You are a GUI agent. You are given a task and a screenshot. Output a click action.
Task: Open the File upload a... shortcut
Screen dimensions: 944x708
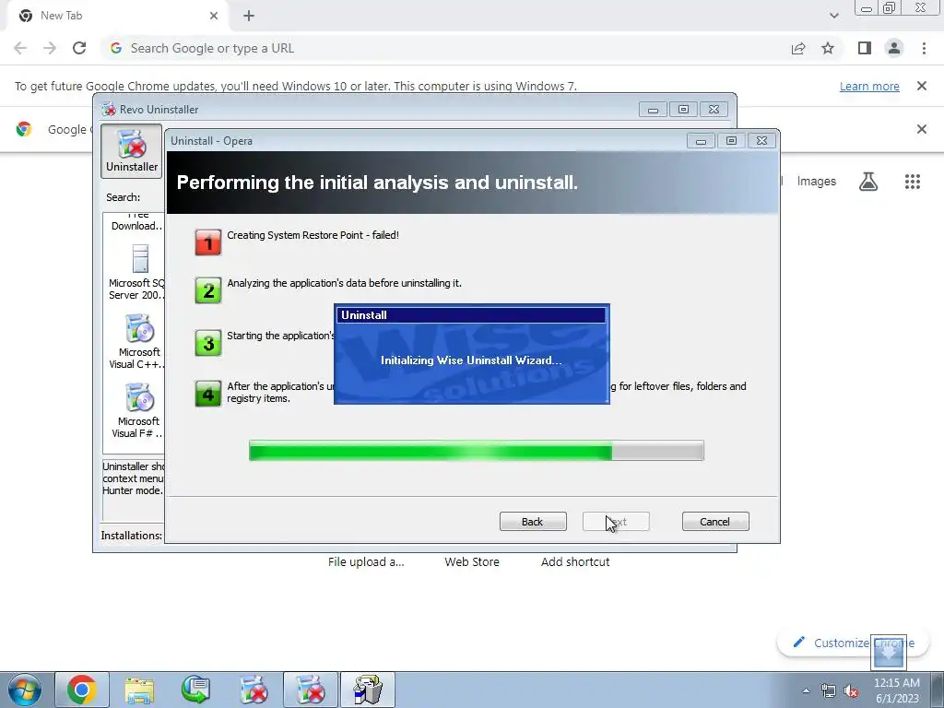pos(366,561)
